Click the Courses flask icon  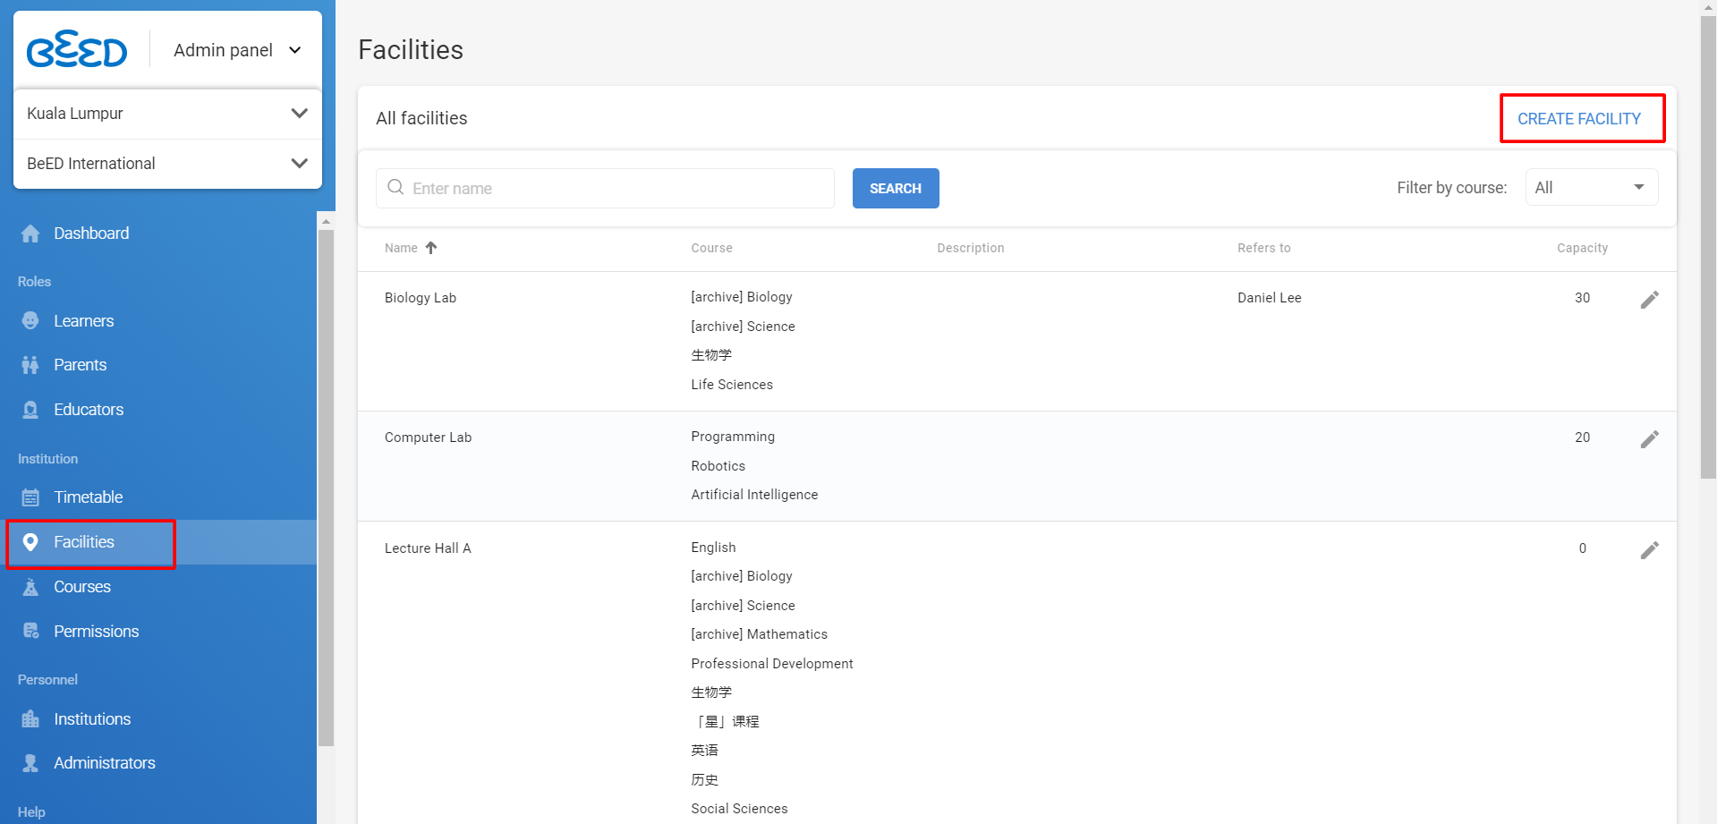(30, 587)
